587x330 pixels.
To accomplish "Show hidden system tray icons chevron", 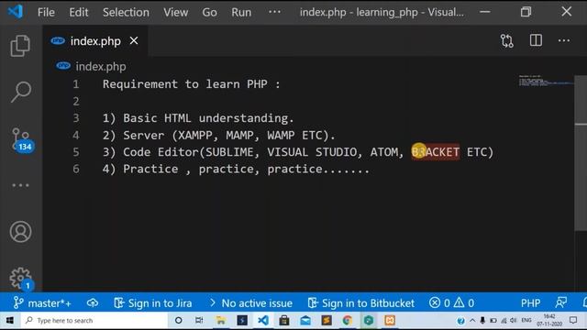I will (x=472, y=321).
